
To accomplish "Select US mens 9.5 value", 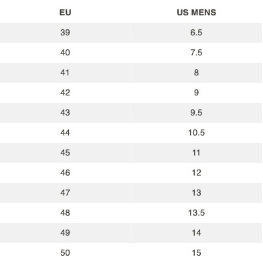I will [196, 113].
